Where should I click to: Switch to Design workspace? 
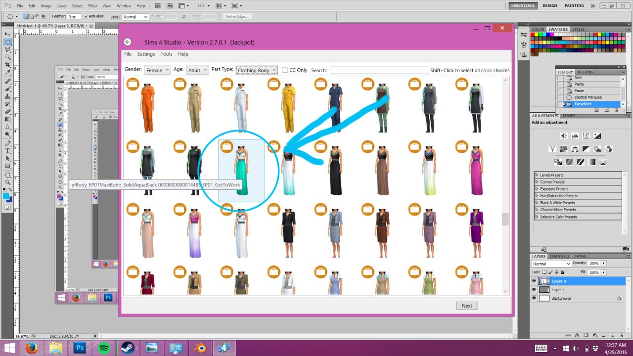[549, 6]
